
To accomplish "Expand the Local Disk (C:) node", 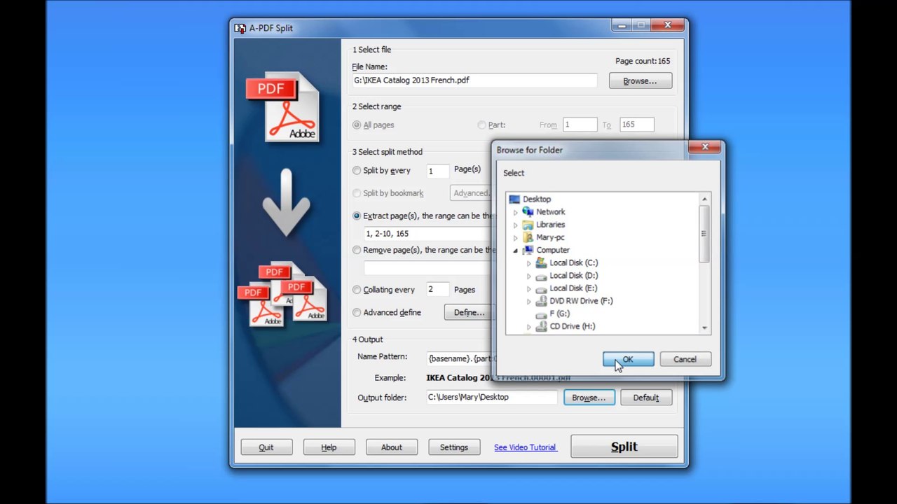I will [529, 263].
